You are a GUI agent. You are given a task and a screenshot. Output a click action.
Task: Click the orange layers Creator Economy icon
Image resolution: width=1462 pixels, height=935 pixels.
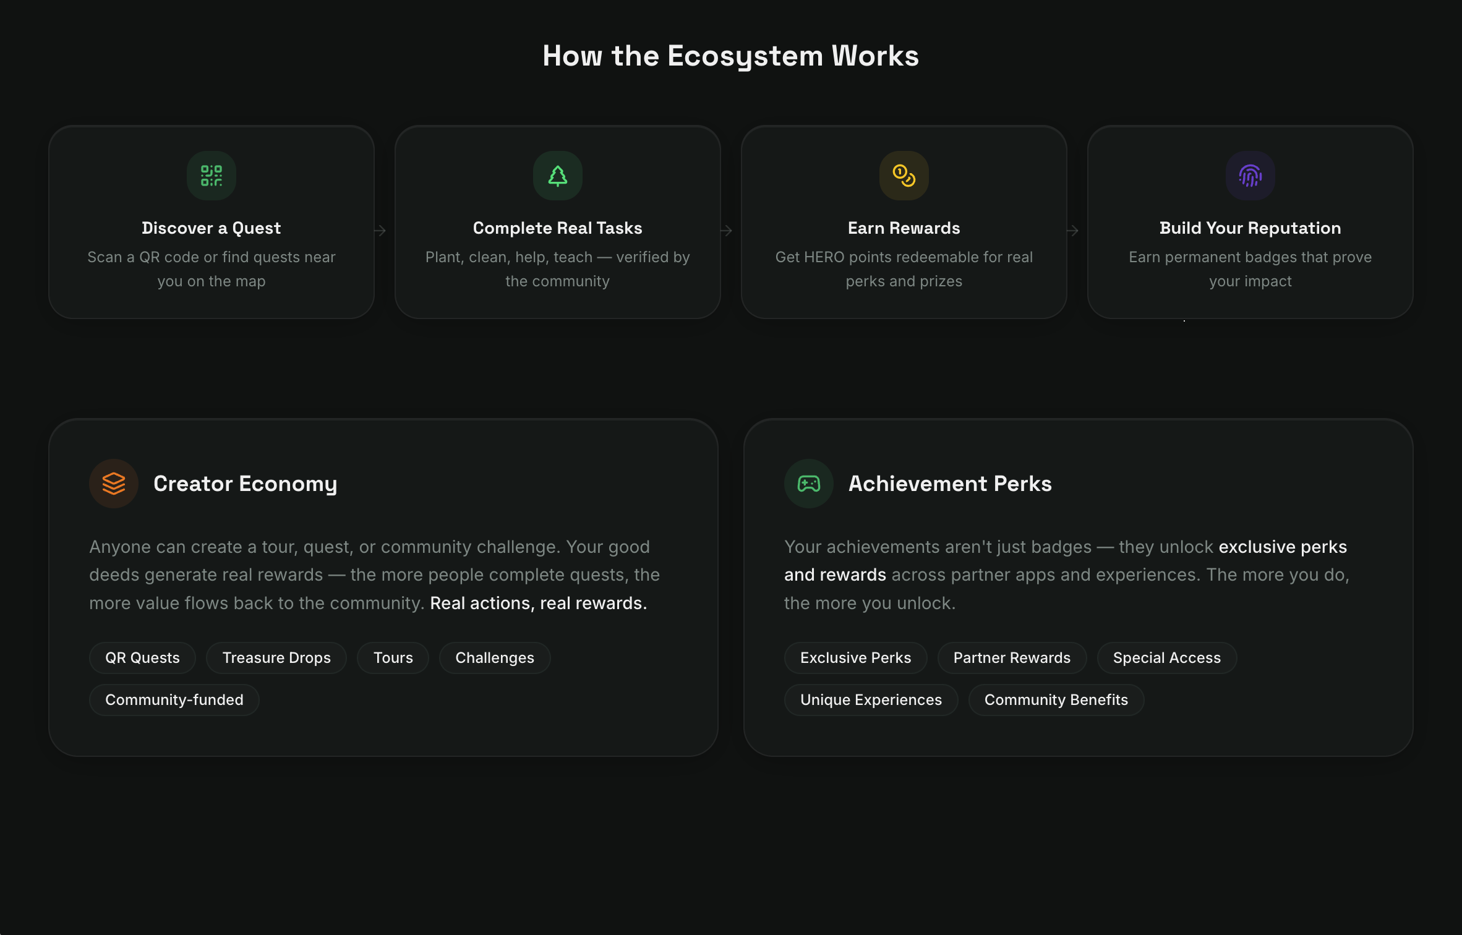(x=114, y=484)
